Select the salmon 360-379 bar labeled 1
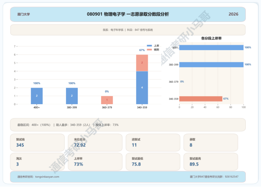The image size is (261, 187). (107, 100)
